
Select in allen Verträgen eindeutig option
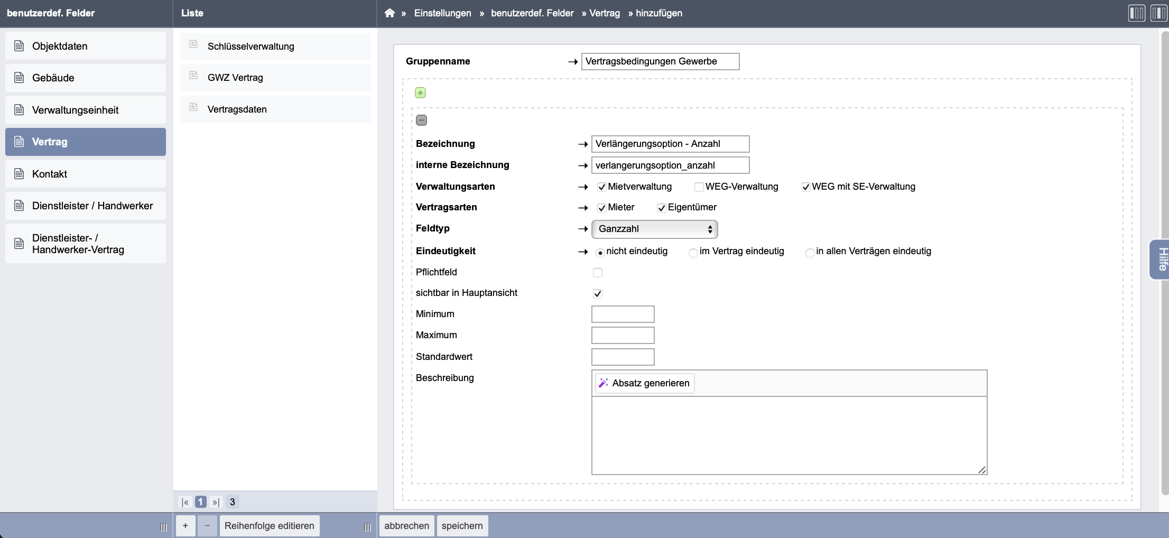[x=810, y=253]
